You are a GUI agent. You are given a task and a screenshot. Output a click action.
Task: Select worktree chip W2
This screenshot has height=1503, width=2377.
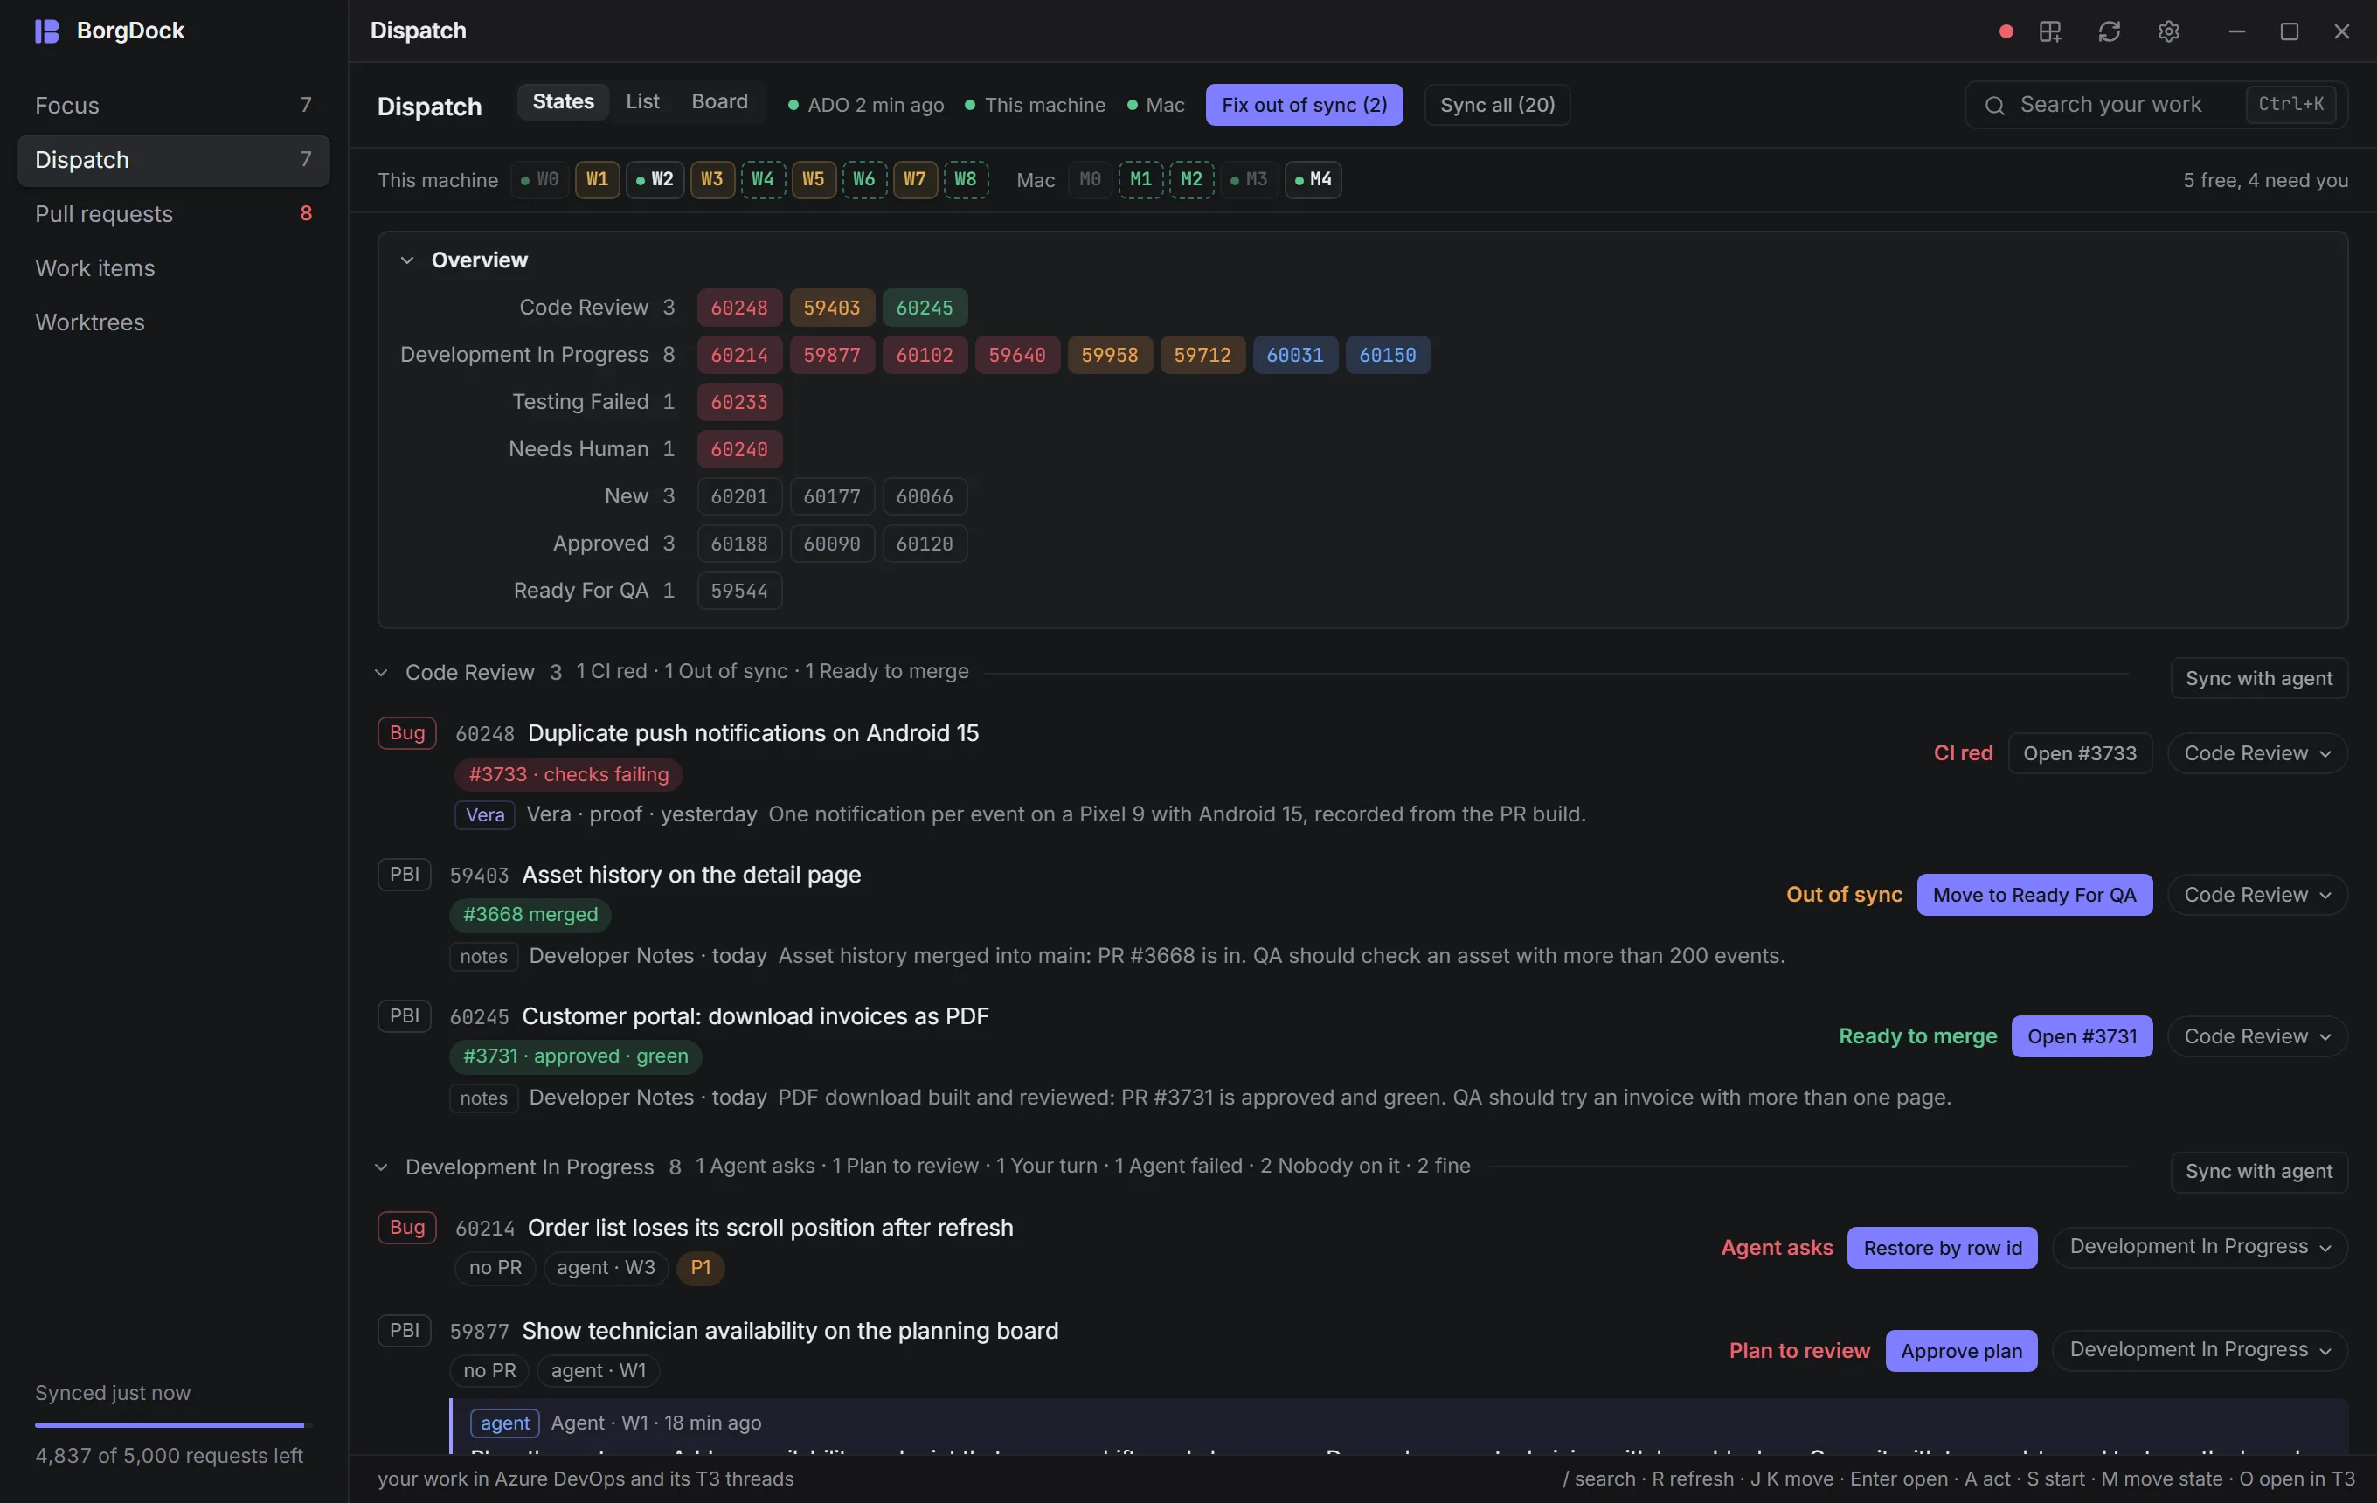(655, 180)
